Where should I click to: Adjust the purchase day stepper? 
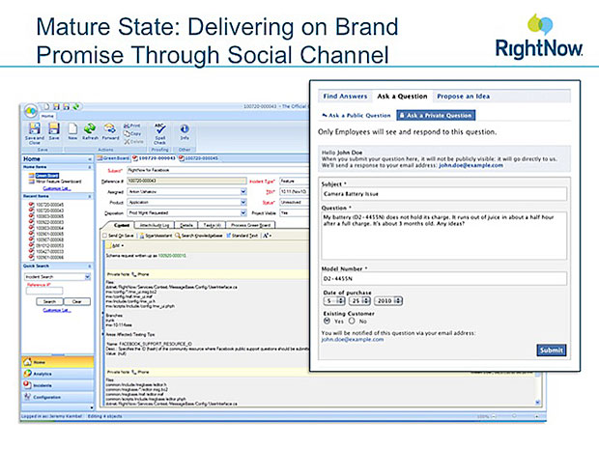pyautogui.click(x=366, y=301)
